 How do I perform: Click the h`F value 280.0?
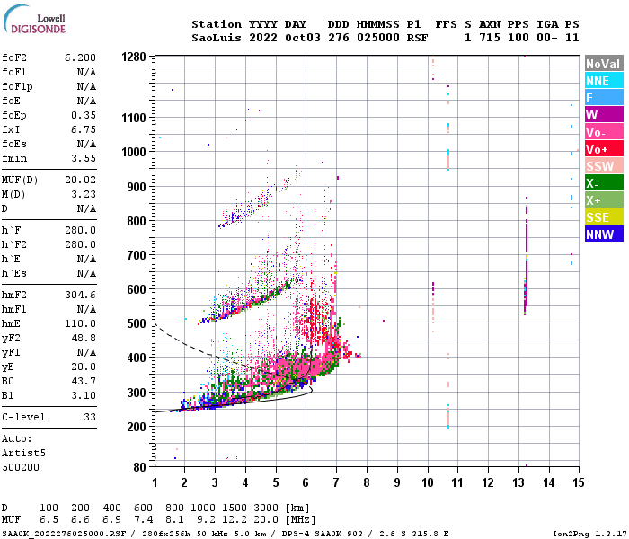point(80,231)
